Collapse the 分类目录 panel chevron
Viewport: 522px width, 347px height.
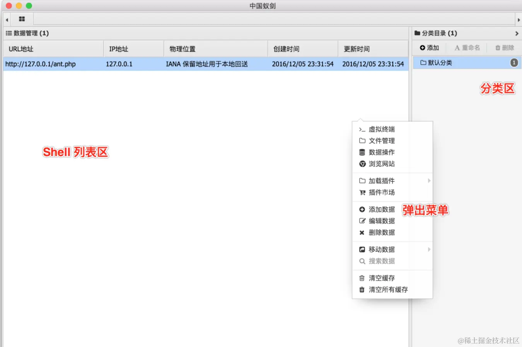point(517,34)
